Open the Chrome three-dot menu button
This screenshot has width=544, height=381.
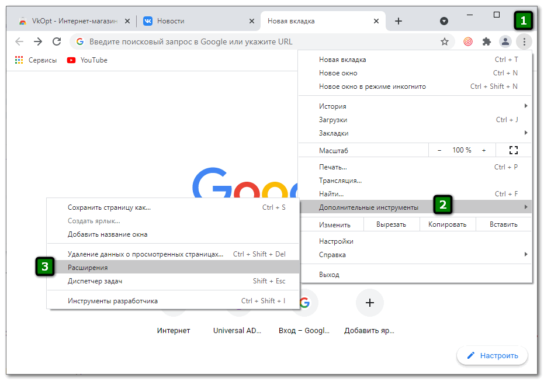click(524, 42)
